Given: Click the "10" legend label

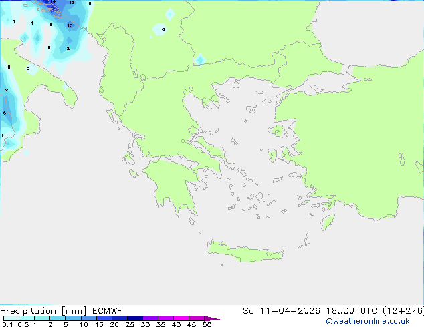Looking at the screenshot, I should (84, 324).
